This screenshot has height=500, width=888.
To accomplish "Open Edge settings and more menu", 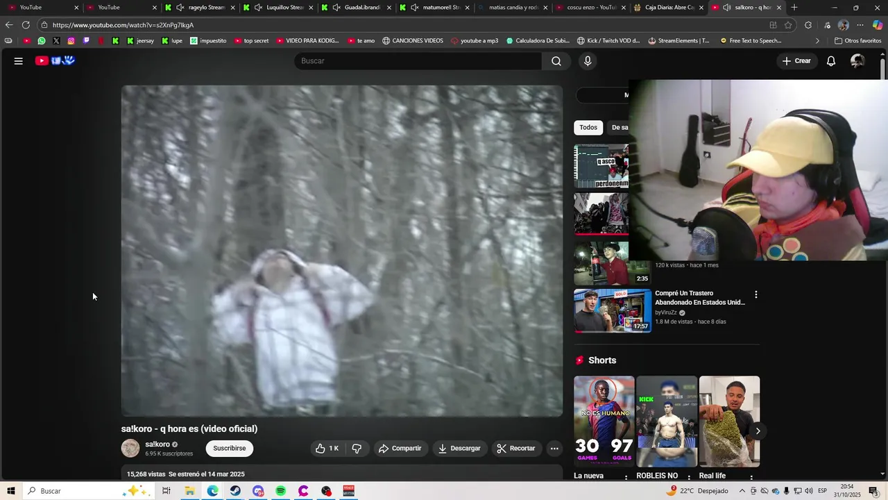I will [x=861, y=25].
